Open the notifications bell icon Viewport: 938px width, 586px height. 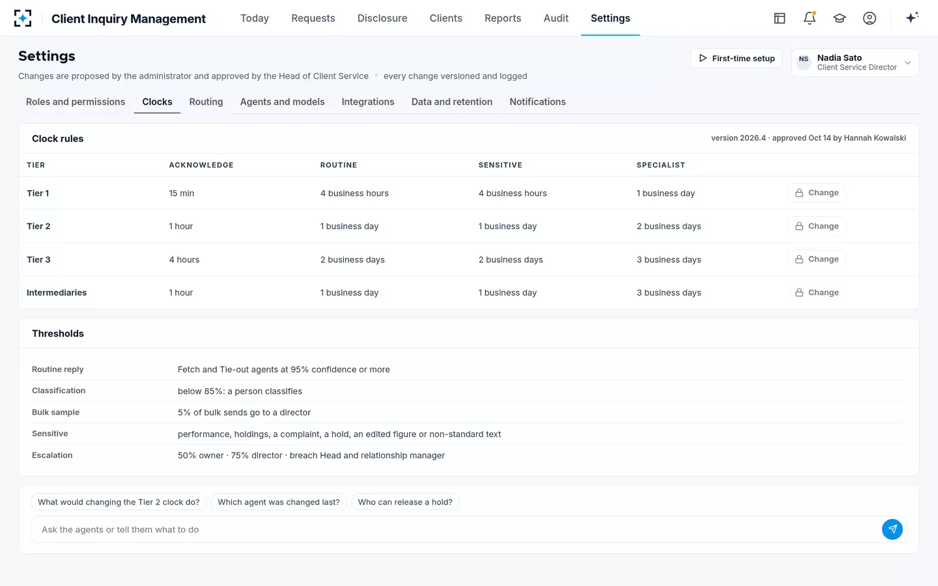[x=810, y=18]
